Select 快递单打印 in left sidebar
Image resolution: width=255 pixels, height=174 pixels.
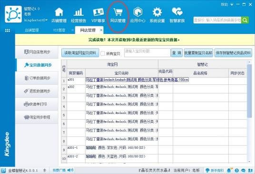(x=37, y=104)
